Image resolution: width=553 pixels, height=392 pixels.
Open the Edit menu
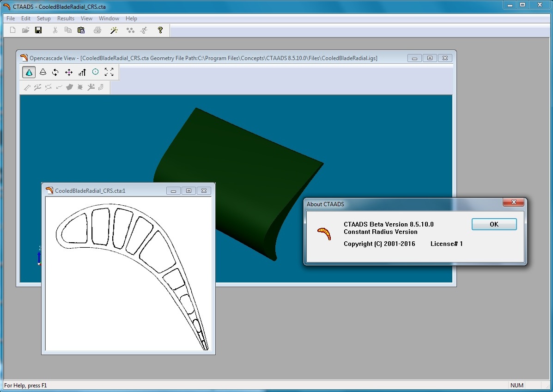(x=26, y=18)
